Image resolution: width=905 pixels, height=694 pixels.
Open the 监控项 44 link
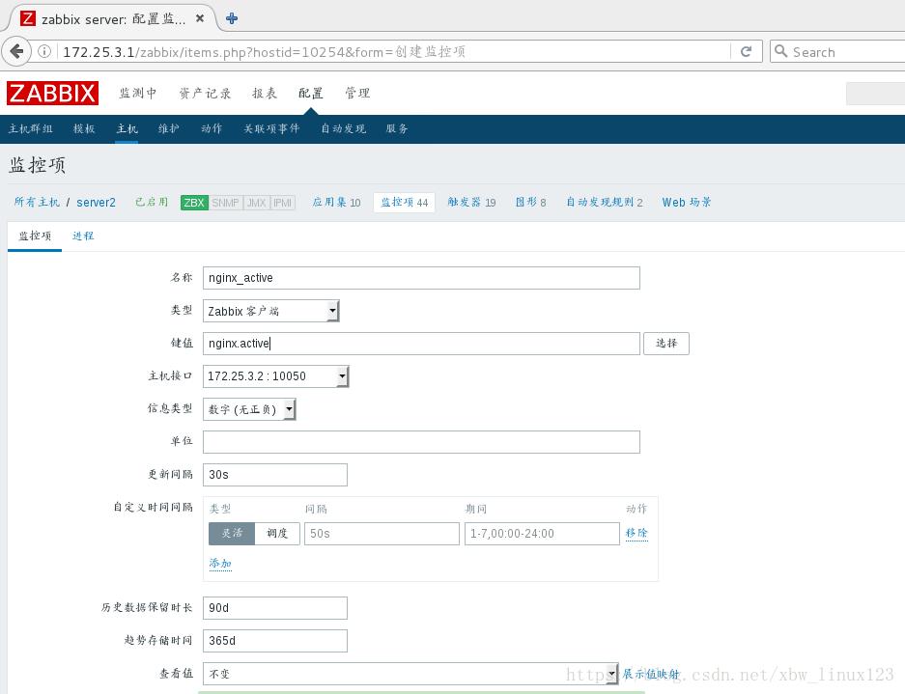405,202
